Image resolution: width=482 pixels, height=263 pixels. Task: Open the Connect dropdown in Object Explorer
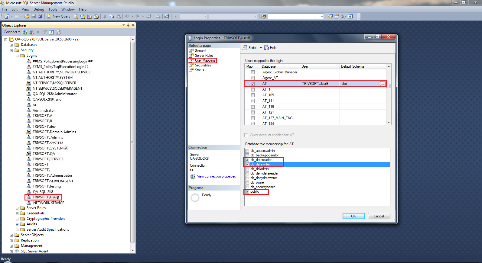(12, 32)
